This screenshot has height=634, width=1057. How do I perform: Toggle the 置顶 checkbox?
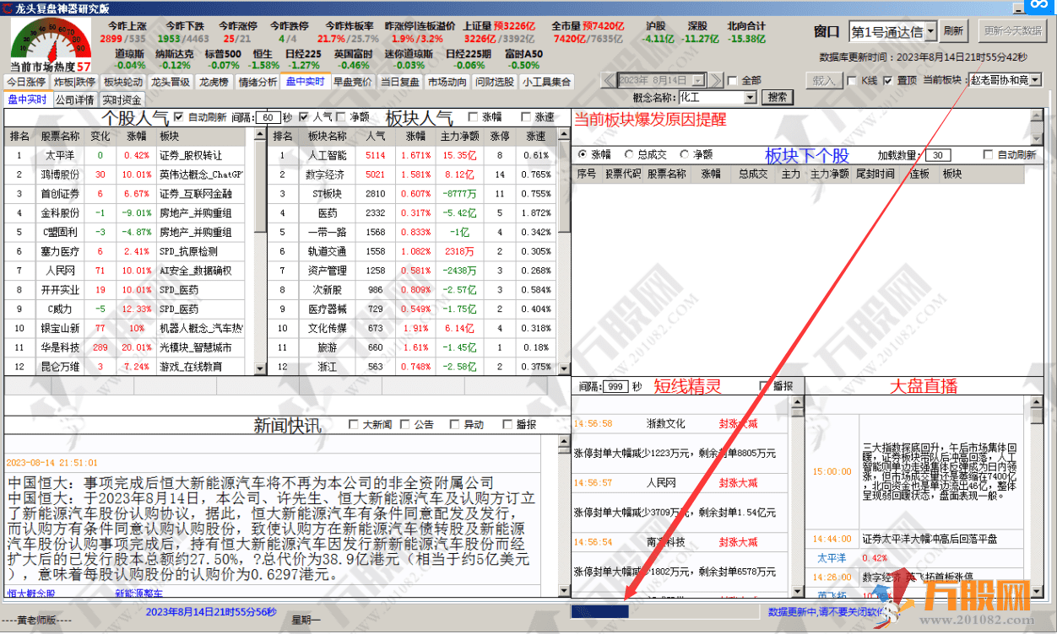(888, 81)
